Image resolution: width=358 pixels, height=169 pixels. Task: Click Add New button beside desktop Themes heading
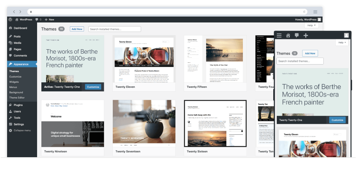tap(77, 29)
